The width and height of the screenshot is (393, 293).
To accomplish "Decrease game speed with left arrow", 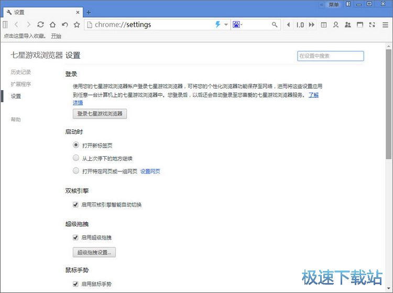I will (x=288, y=25).
